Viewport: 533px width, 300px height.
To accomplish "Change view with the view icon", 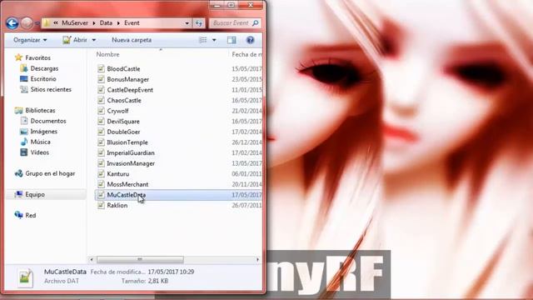I will (203, 40).
